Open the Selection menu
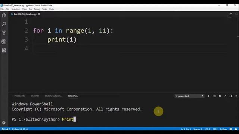 pos(16,9)
